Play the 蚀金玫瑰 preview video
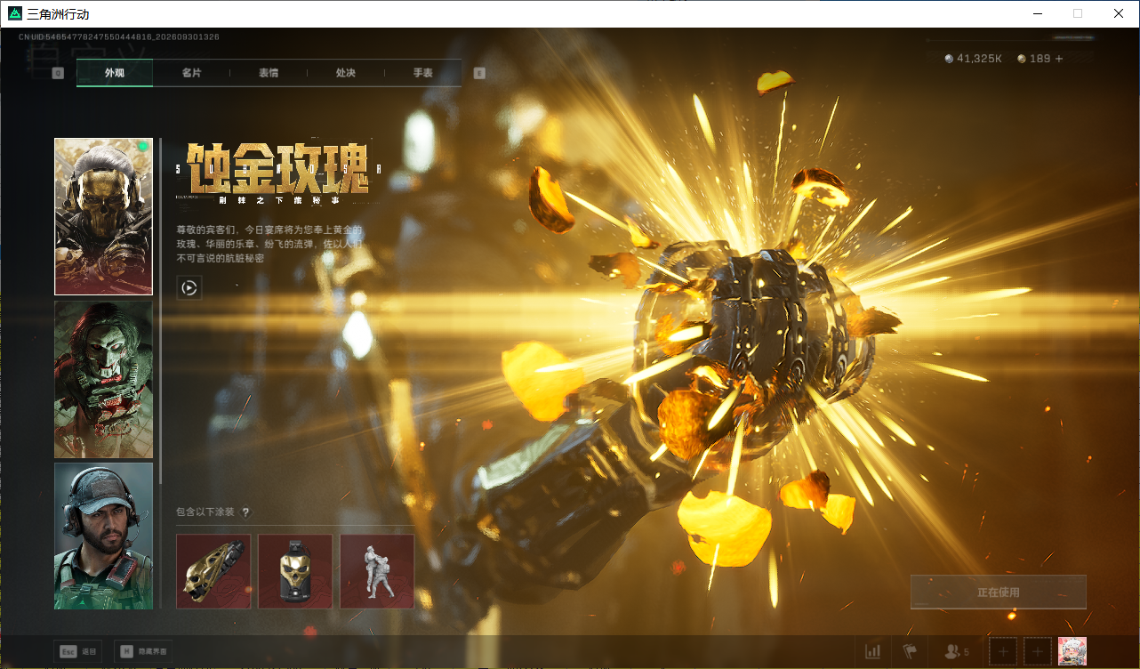1140x669 pixels. (189, 287)
